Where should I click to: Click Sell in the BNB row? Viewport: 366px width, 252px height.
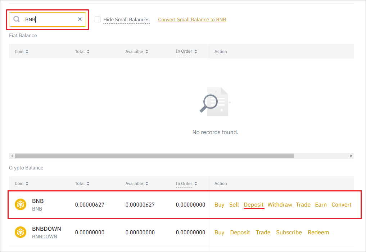pos(234,204)
